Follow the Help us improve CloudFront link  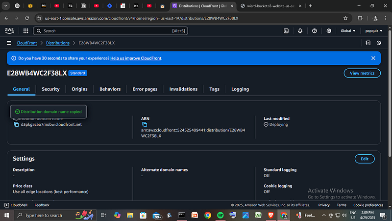coord(136,58)
